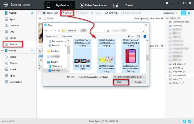Click the Twitter icon in status bar
Image resolution: width=194 pixels, height=124 pixels.
pos(190,121)
